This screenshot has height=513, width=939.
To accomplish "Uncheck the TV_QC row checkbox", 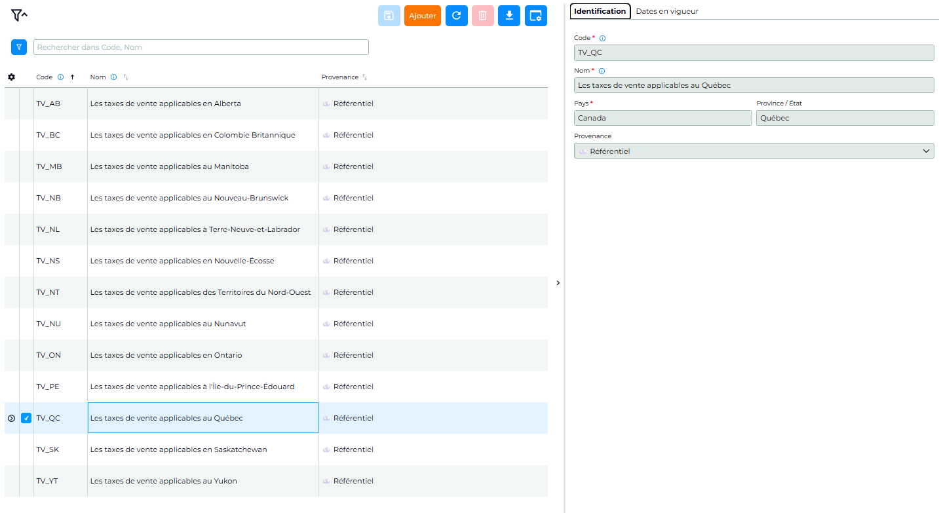I will coord(26,418).
